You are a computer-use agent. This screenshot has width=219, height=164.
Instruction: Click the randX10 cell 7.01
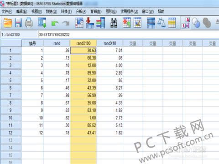tap(109, 51)
